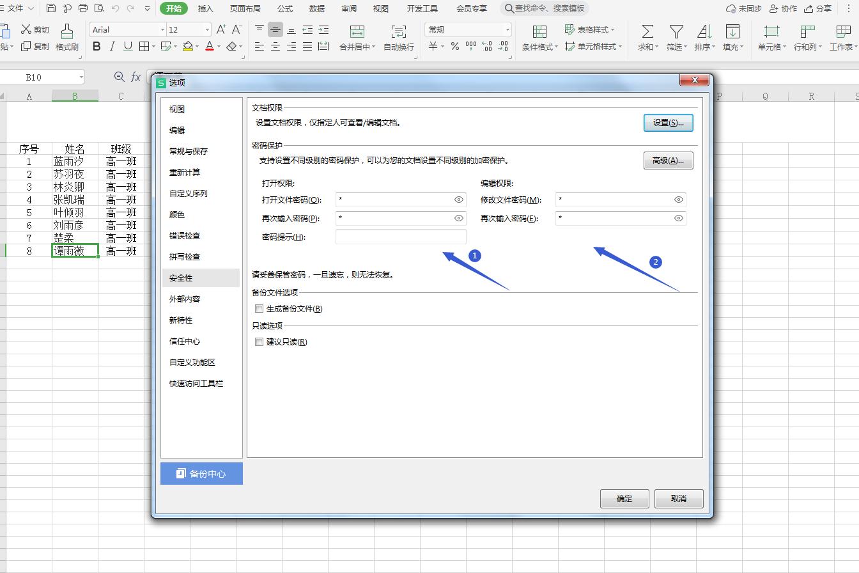Click inside the 密码提示 hint input field
Image resolution: width=859 pixels, height=573 pixels.
coord(401,237)
